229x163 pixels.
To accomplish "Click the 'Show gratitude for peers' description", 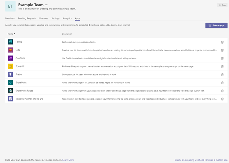I will pyautogui.click(x=89, y=74).
